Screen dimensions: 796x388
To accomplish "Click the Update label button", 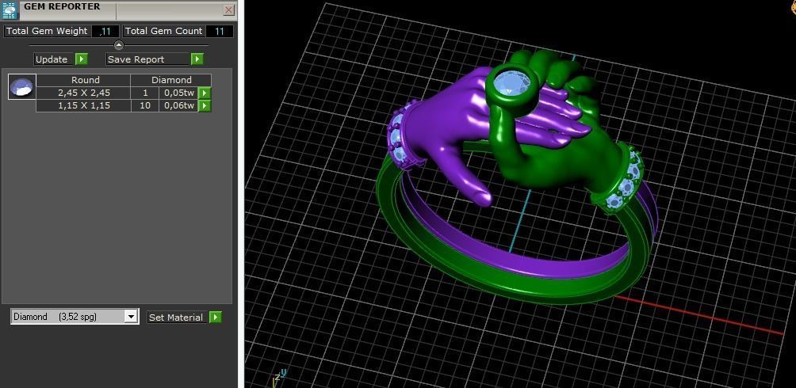I will click(55, 59).
